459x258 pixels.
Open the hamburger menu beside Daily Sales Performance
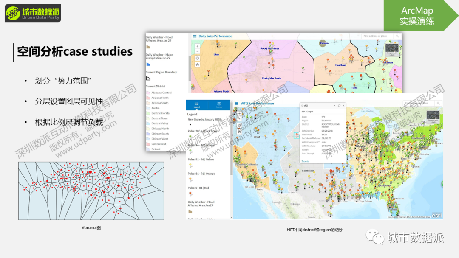pyautogui.click(x=195, y=36)
